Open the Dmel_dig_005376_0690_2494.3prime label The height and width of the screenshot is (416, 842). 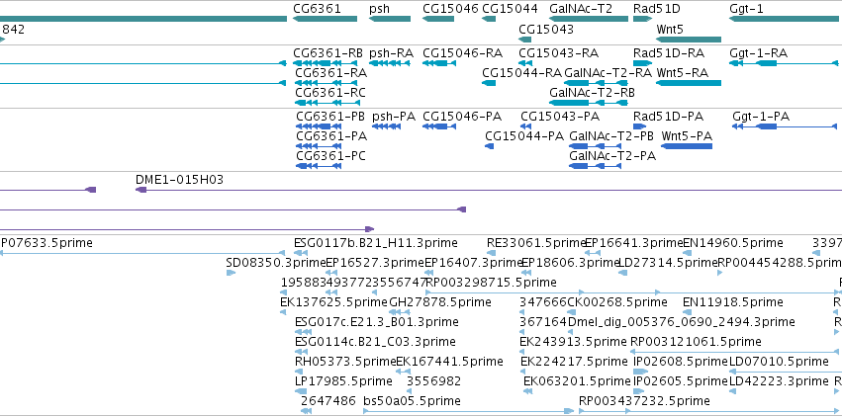coord(681,322)
